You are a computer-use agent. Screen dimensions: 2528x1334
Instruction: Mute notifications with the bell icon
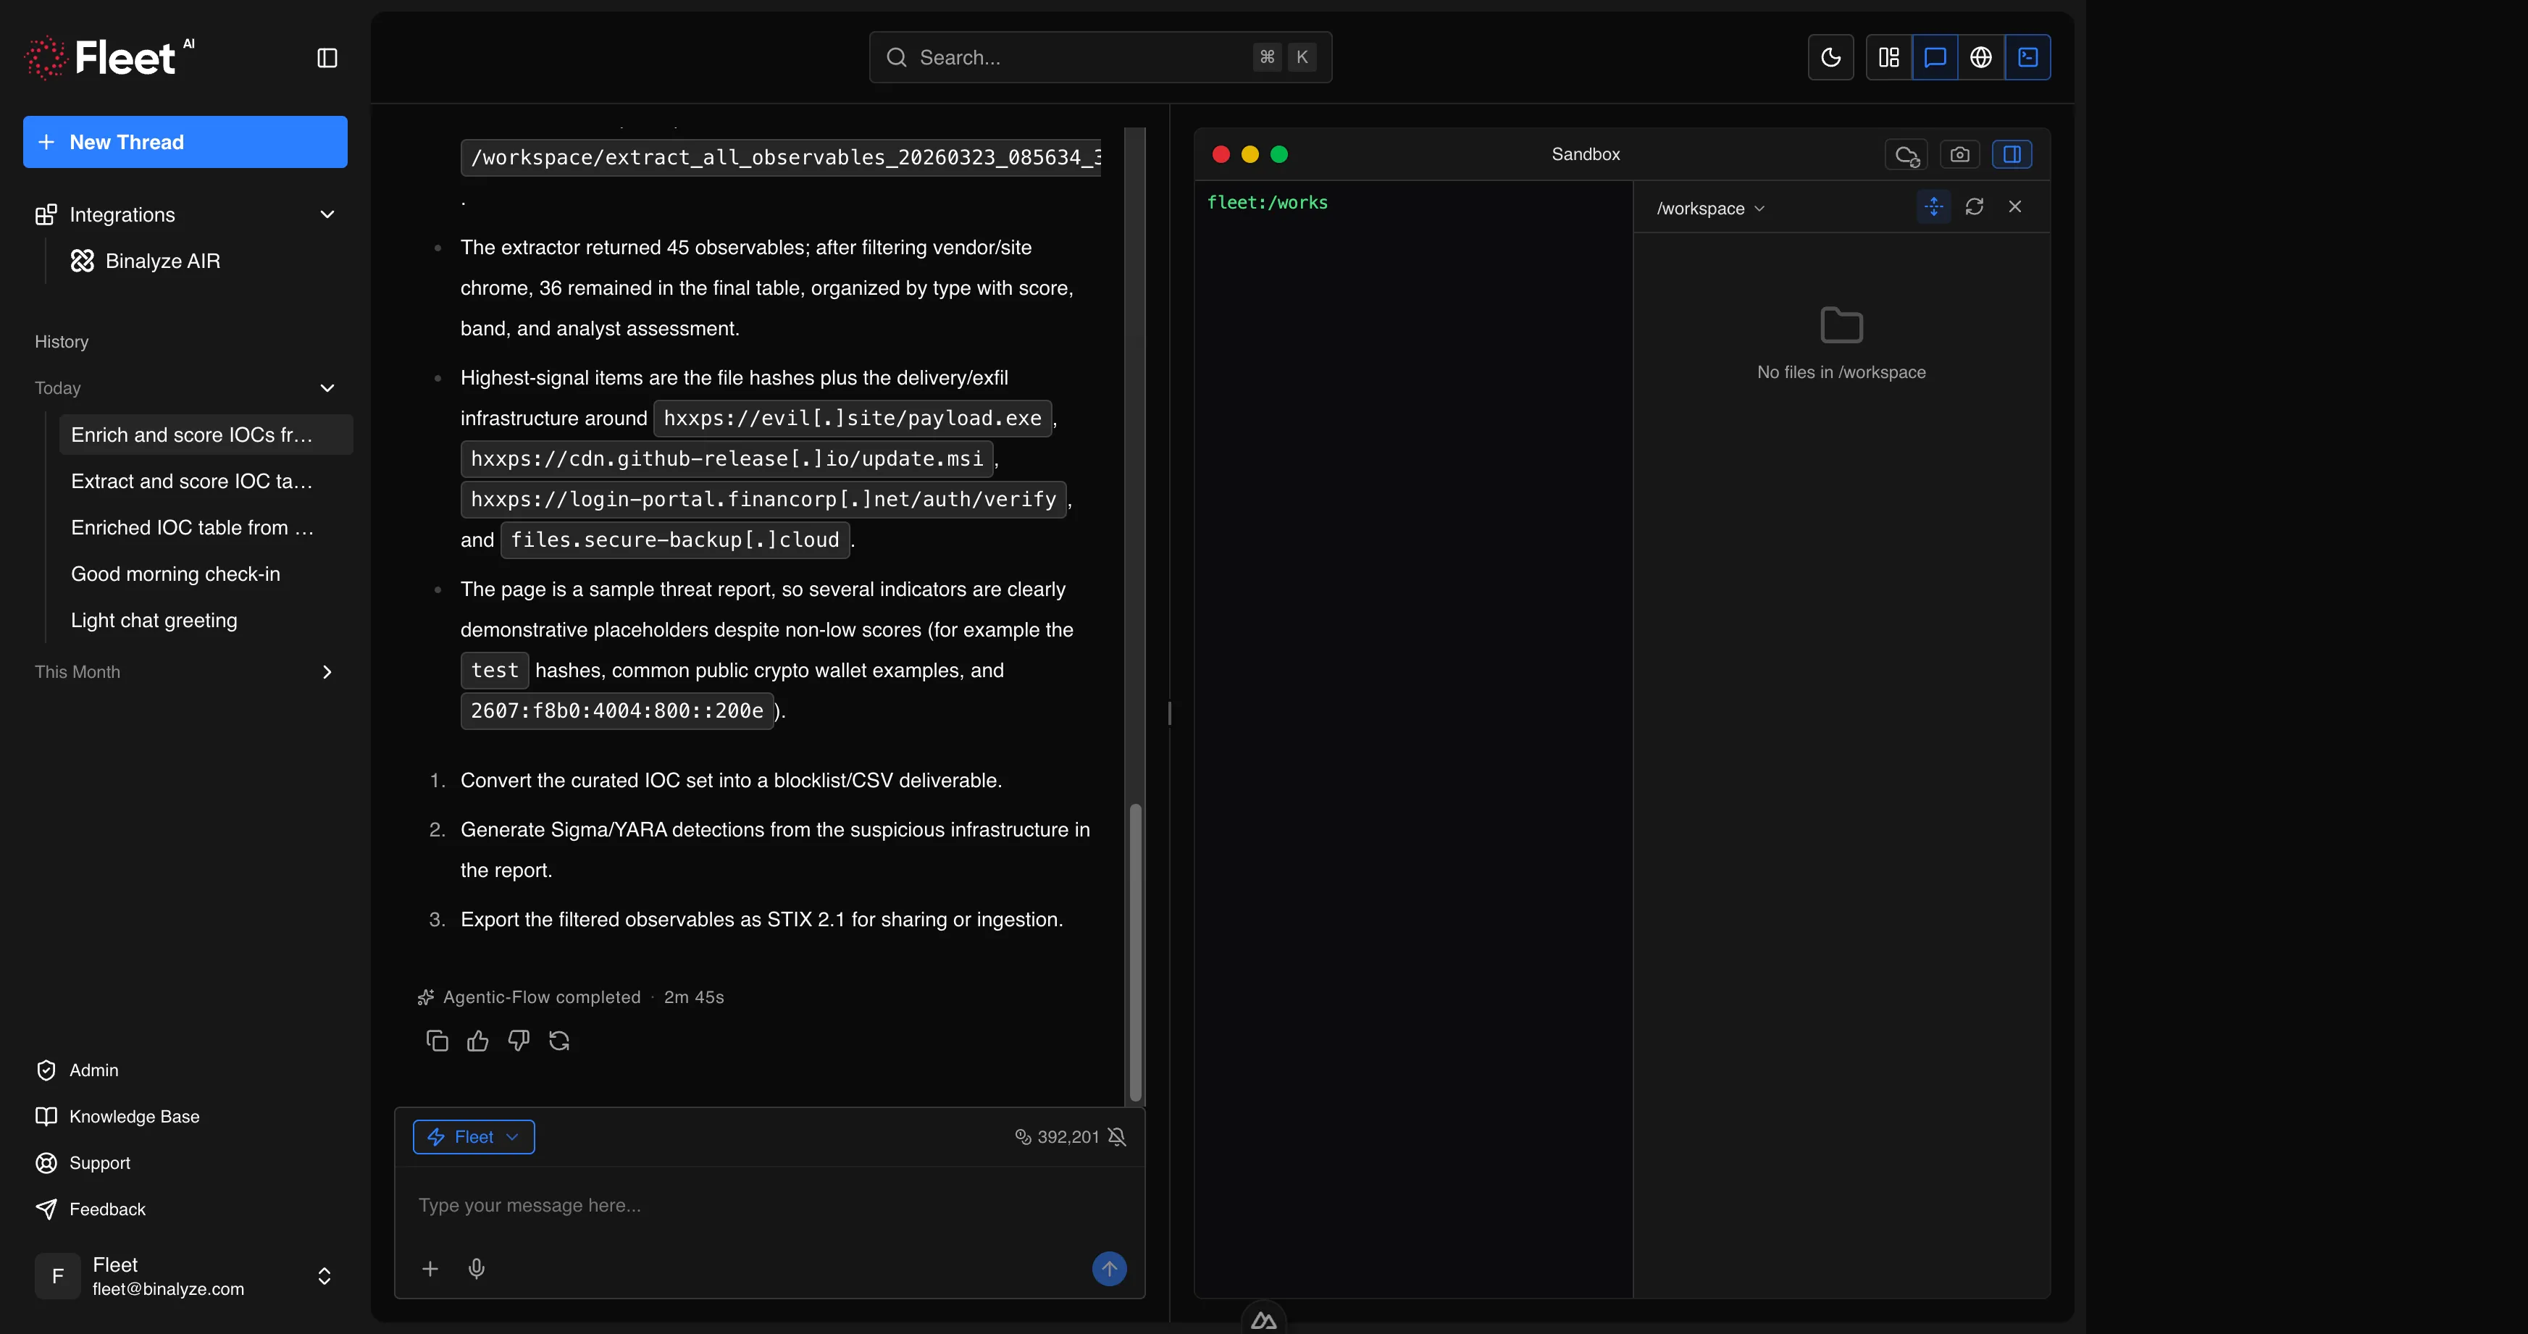pyautogui.click(x=1118, y=1137)
